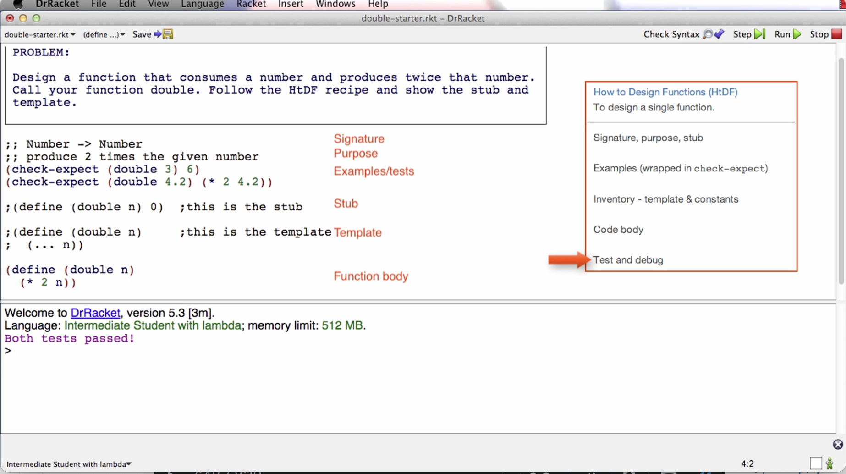The height and width of the screenshot is (474, 846).
Task: Open the Language menu
Action: point(202,4)
